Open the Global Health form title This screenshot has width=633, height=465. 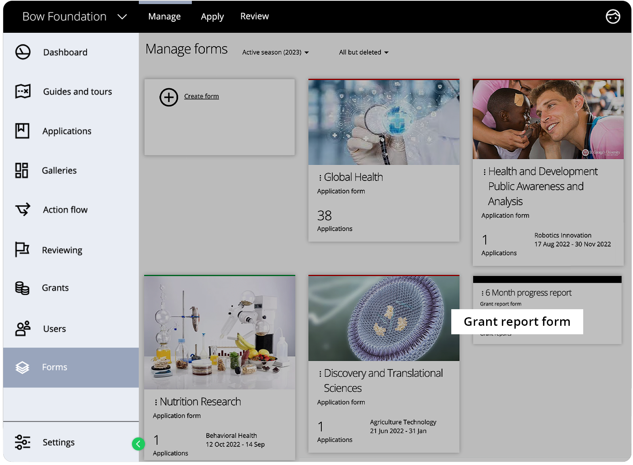[353, 177]
